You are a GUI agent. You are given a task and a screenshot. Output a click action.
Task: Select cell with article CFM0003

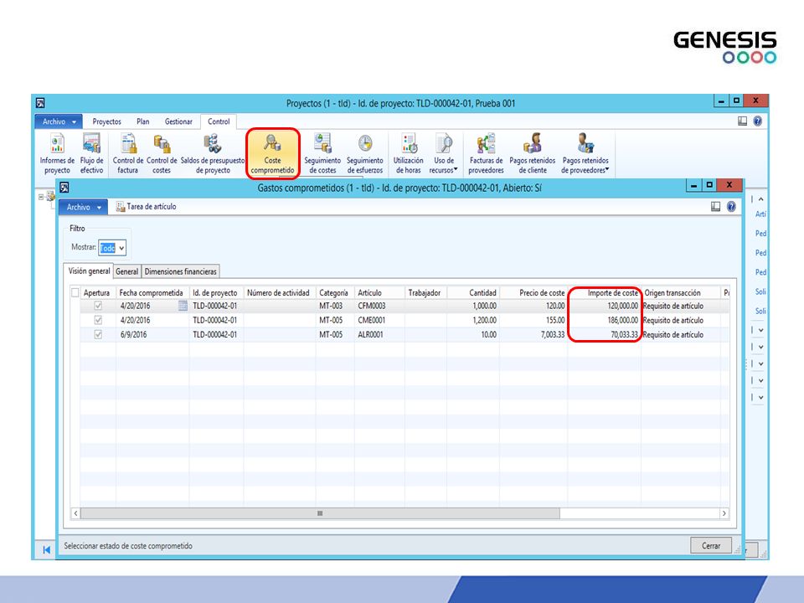click(x=379, y=306)
